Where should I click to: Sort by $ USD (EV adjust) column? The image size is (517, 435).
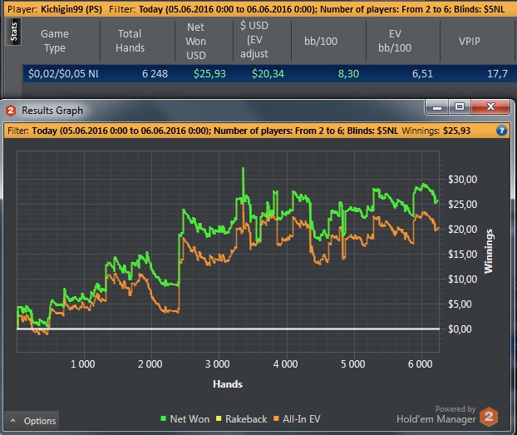pyautogui.click(x=254, y=40)
